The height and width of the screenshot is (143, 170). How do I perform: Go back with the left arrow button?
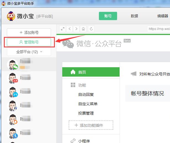70,29
